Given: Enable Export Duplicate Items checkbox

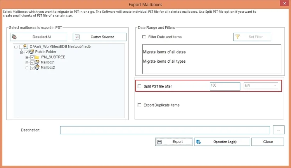Looking at the screenshot, I should pyautogui.click(x=139, y=105).
